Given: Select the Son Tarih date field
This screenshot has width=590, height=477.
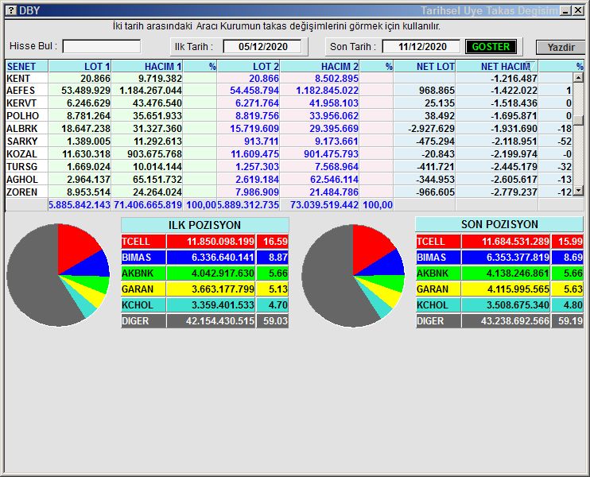Looking at the screenshot, I should click(x=421, y=47).
